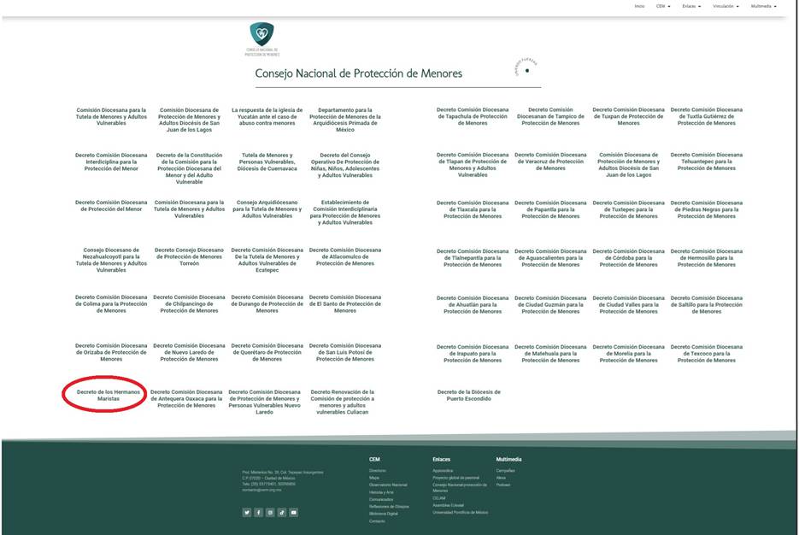Click Directorio in the footer CEM column

[378, 471]
